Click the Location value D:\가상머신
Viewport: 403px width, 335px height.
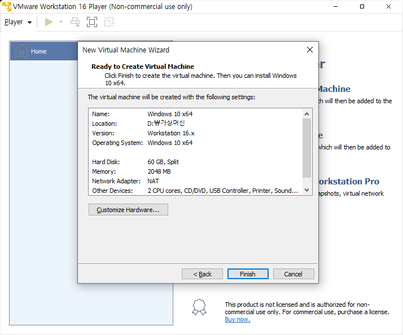(x=166, y=124)
